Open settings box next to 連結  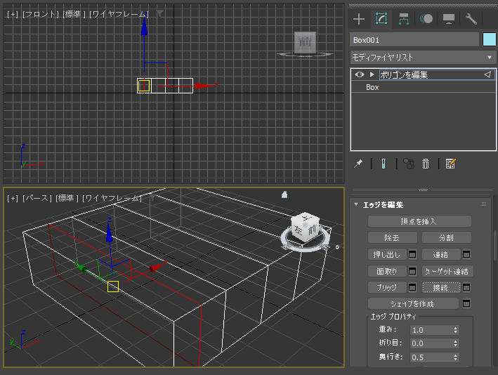pyautogui.click(x=466, y=254)
